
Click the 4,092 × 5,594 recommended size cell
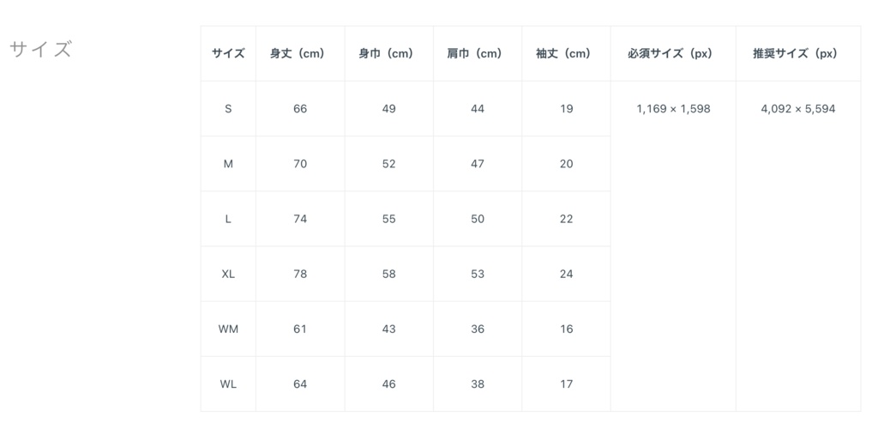tap(797, 109)
